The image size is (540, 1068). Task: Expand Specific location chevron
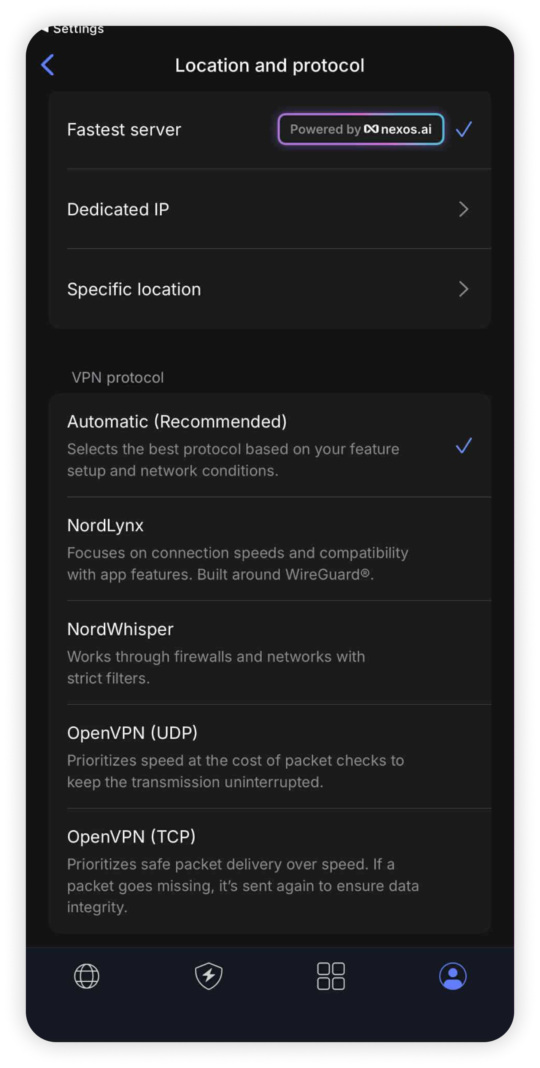tap(463, 289)
